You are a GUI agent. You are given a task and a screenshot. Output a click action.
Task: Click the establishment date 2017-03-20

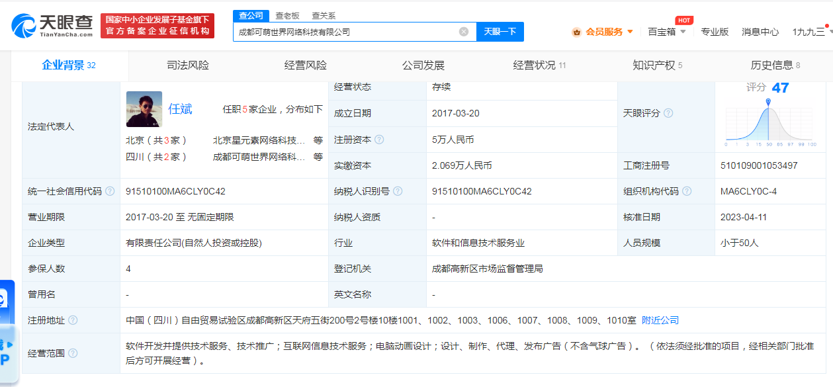(x=456, y=113)
